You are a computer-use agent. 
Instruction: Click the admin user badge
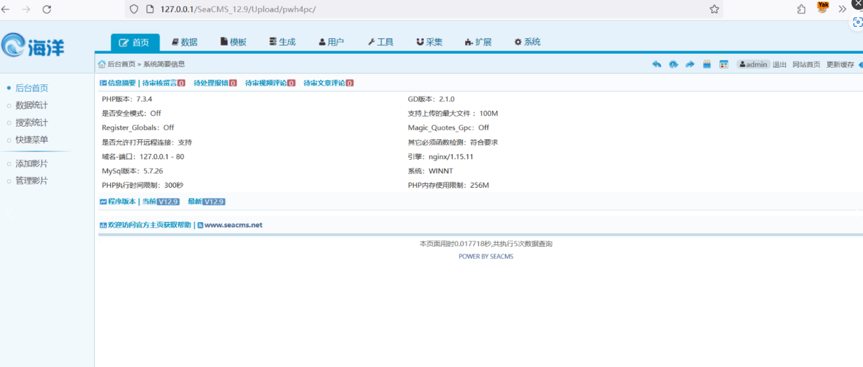click(753, 64)
